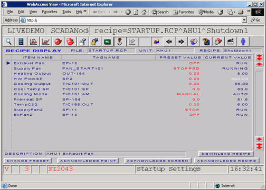
Task: Click the black right arrow toolbar icon
Action: pyautogui.click(x=181, y=42)
